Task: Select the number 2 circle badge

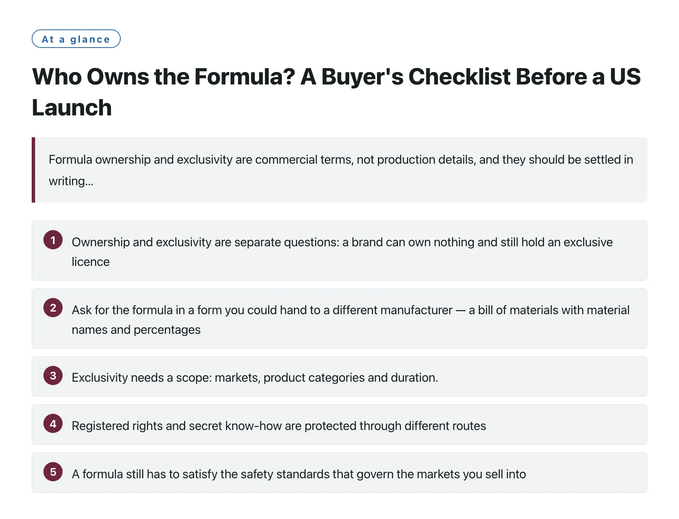Action: (x=53, y=308)
